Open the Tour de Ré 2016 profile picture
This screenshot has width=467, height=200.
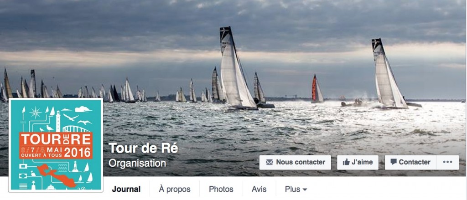[56, 145]
